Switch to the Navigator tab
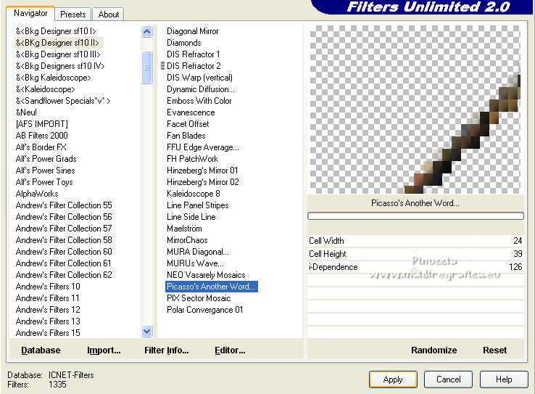The width and height of the screenshot is (535, 394). [30, 13]
